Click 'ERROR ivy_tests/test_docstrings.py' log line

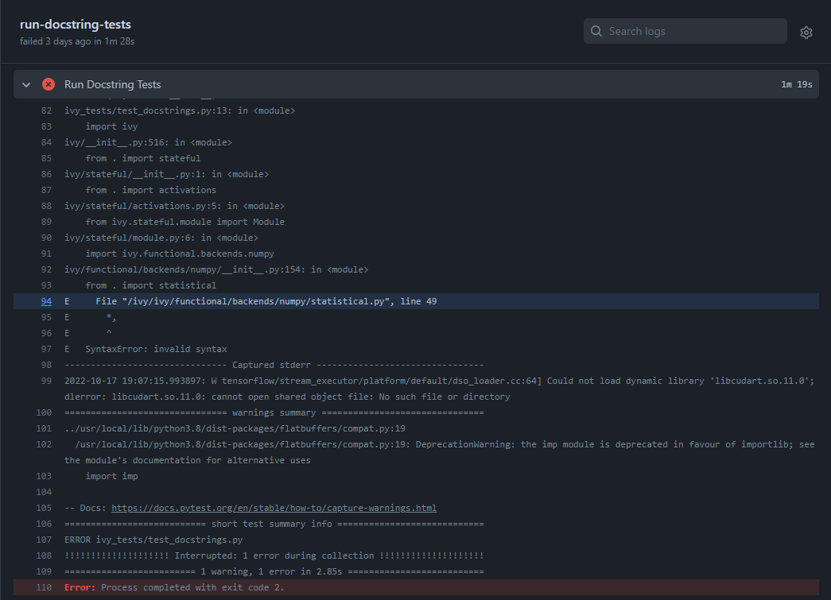tap(153, 540)
